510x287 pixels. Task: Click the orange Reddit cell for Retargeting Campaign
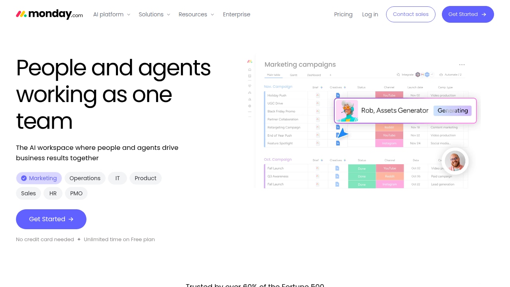[389, 127]
